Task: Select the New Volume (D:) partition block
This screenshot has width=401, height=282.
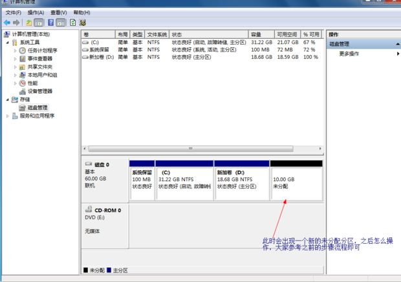Action: point(241,184)
